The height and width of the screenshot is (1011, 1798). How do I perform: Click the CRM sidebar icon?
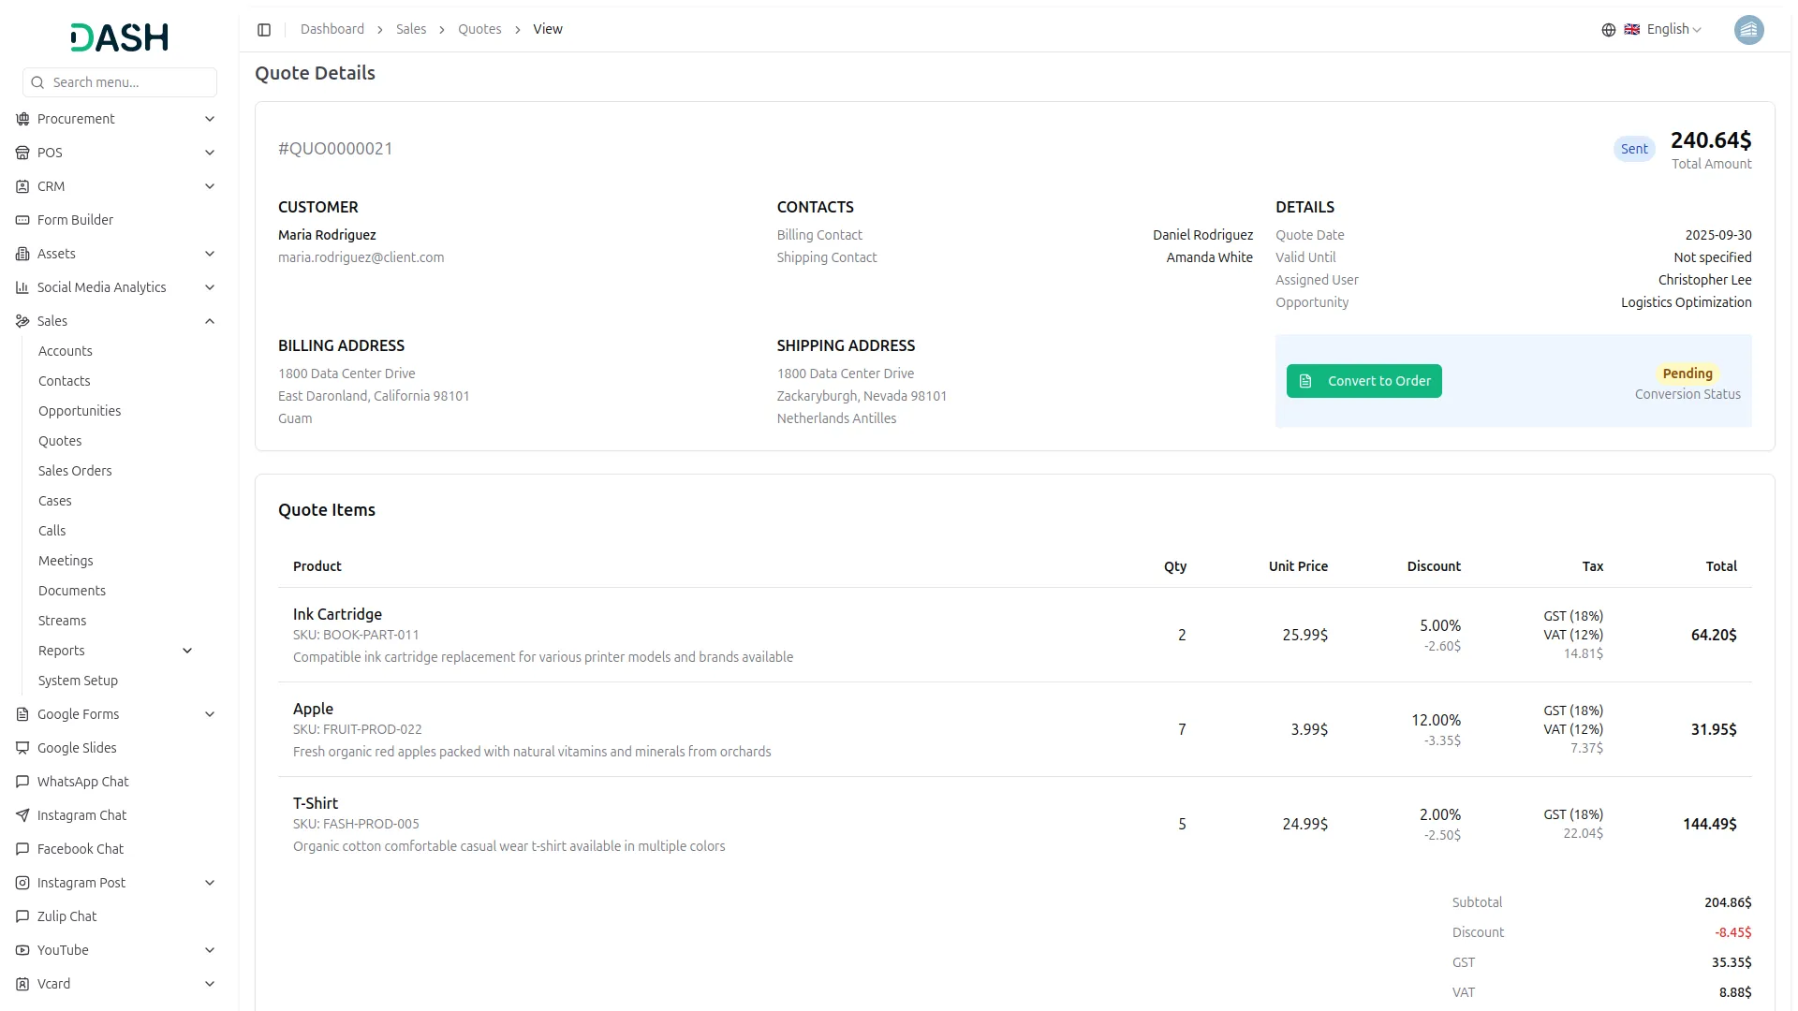coord(22,186)
